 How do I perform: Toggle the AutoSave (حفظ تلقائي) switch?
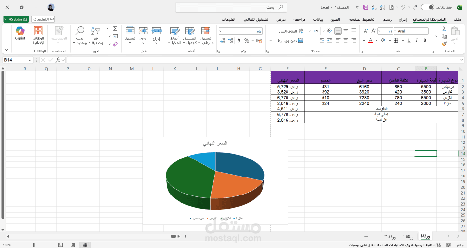pos(428,7)
